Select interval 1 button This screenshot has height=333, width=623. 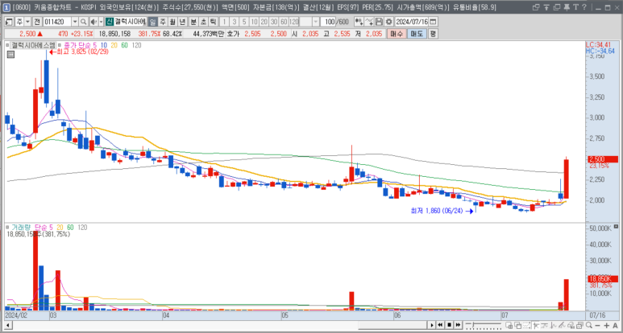pos(224,22)
